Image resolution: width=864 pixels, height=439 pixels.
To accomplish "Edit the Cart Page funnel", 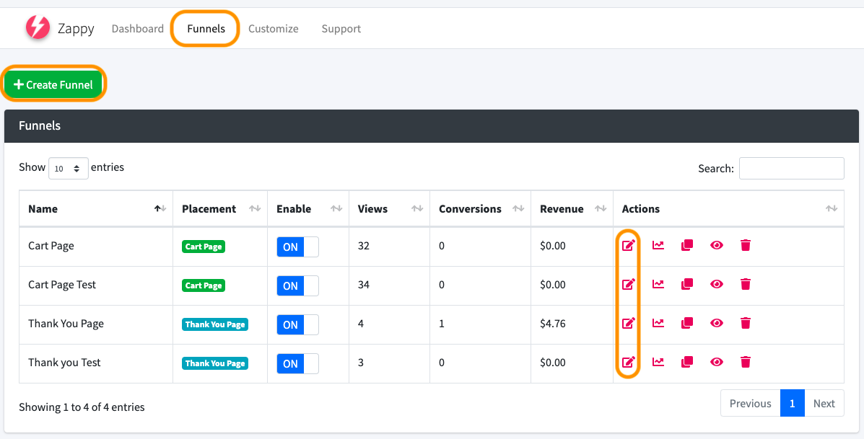I will tap(629, 246).
